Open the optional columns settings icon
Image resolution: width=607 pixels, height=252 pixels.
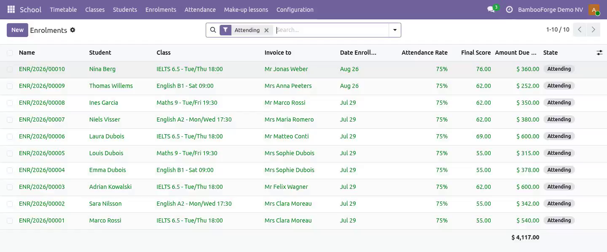click(x=599, y=53)
